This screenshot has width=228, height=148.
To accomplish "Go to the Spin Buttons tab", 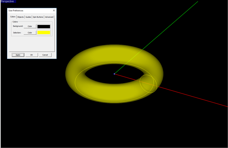I will click(38, 17).
